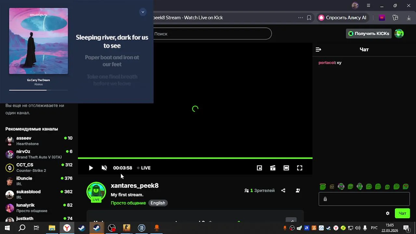Open recommended channel asseev
The height and width of the screenshot is (234, 416).
point(39,141)
